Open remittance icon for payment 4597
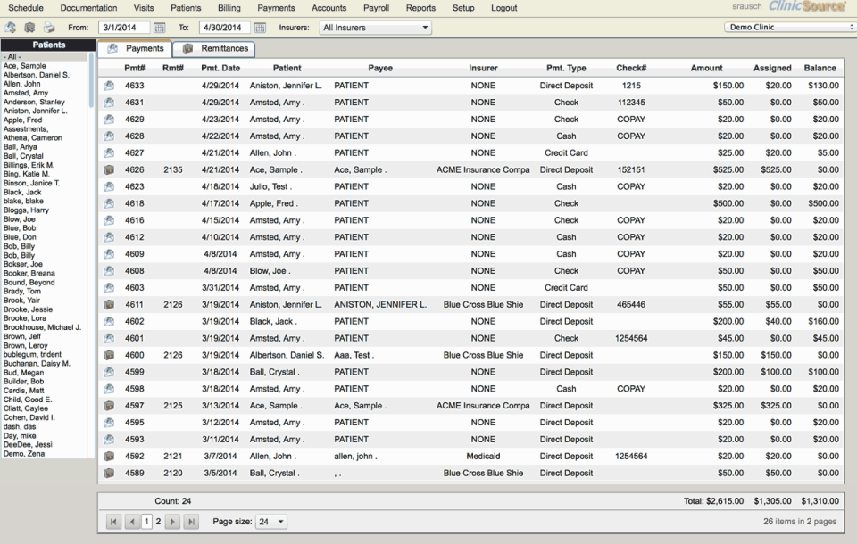 tap(109, 406)
